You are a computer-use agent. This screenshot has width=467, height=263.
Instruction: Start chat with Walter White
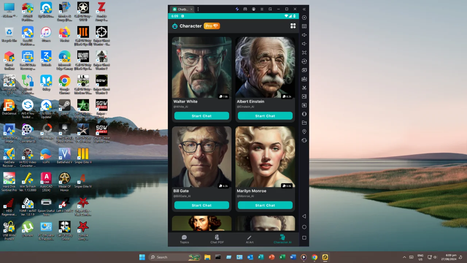[x=201, y=116]
